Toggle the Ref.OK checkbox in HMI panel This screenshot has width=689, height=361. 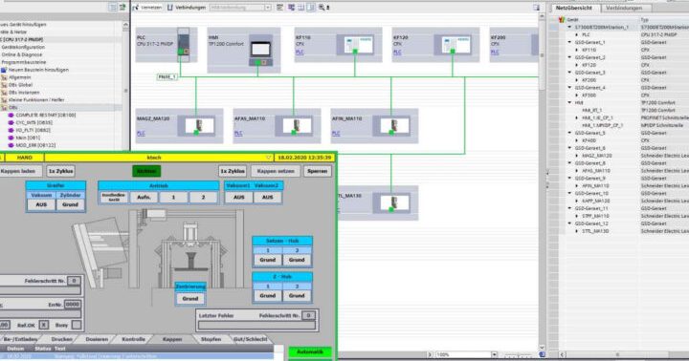tap(43, 325)
